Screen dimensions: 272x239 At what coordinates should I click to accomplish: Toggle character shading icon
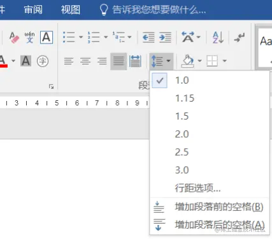pos(26,61)
